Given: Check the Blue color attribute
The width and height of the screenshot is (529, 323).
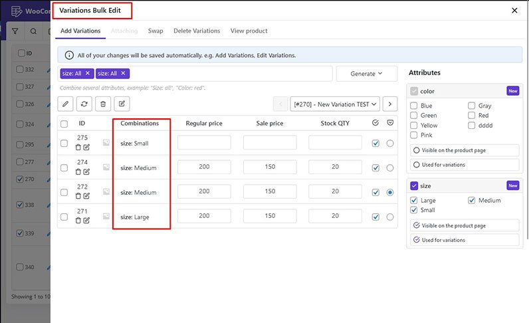Looking at the screenshot, I should [414, 106].
